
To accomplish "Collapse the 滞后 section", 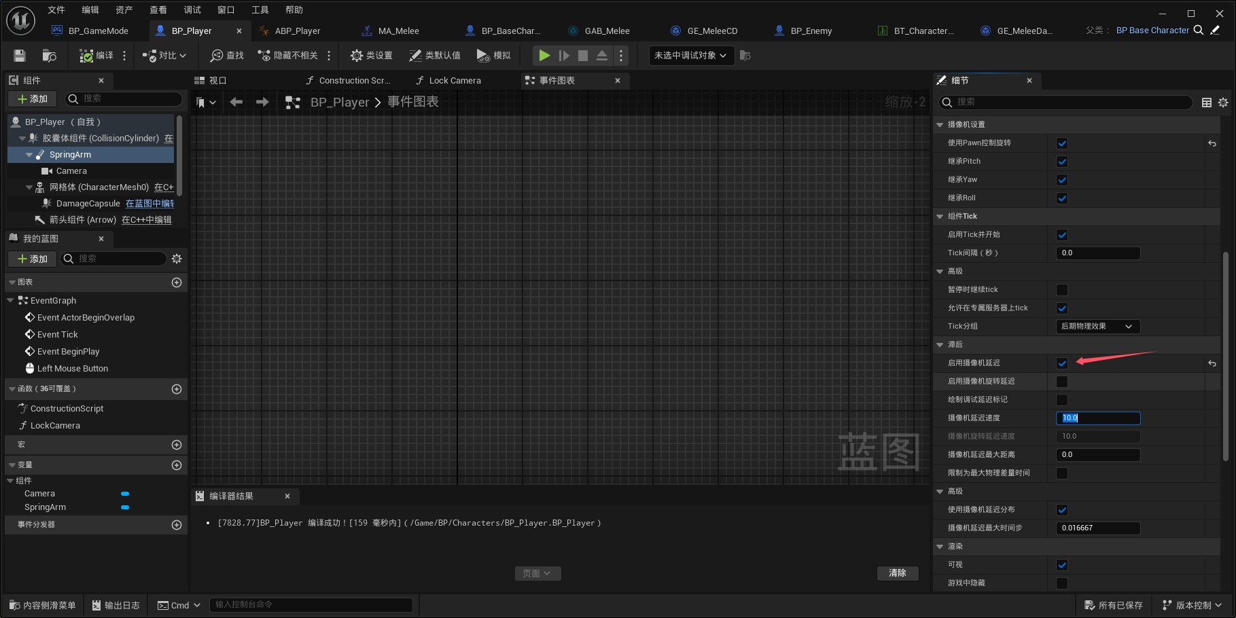I will (940, 345).
